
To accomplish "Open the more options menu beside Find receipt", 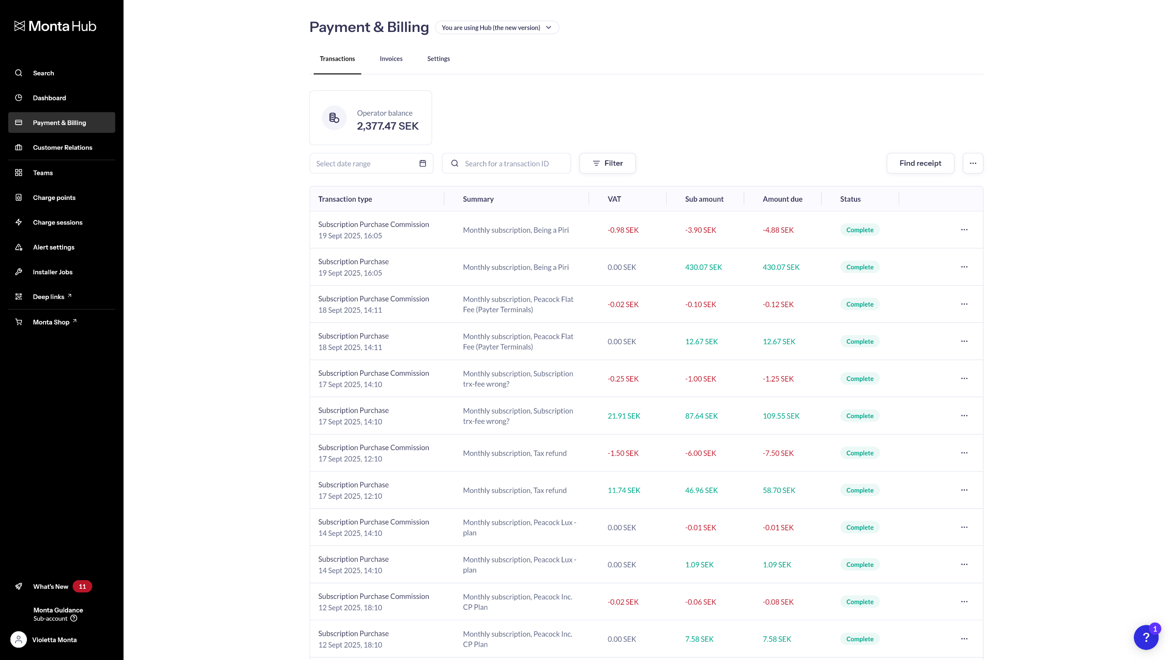I will pos(973,163).
